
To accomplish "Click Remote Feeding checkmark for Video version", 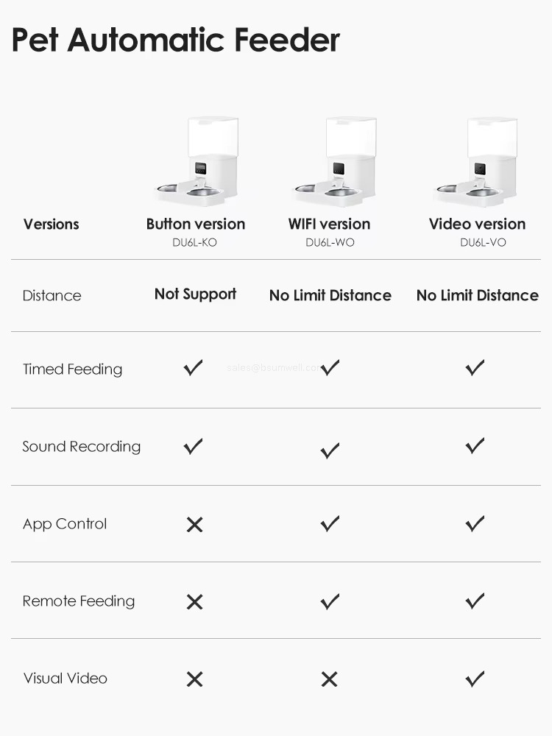I will tap(475, 601).
